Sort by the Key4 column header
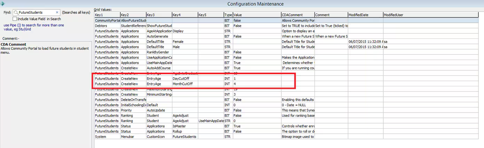Screen dimensions: 484x148 pos(185,15)
